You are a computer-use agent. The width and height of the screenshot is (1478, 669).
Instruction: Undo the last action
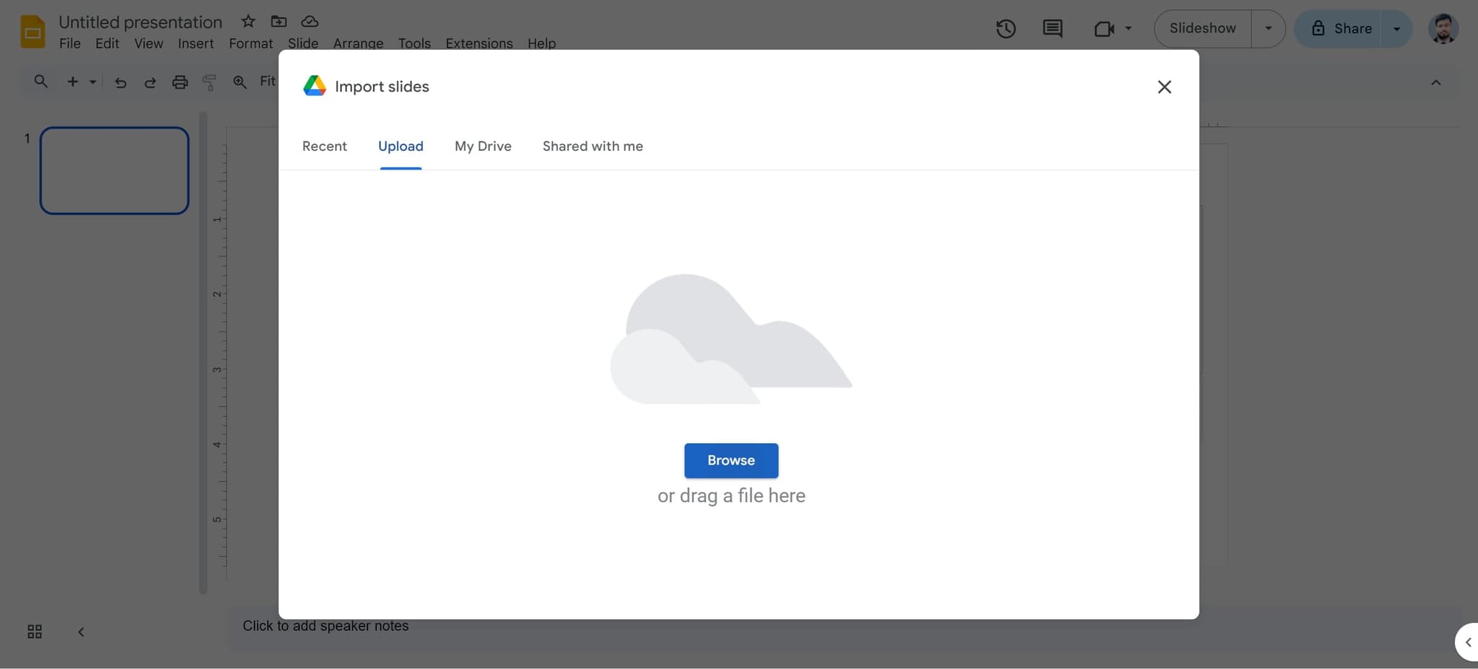tap(121, 82)
